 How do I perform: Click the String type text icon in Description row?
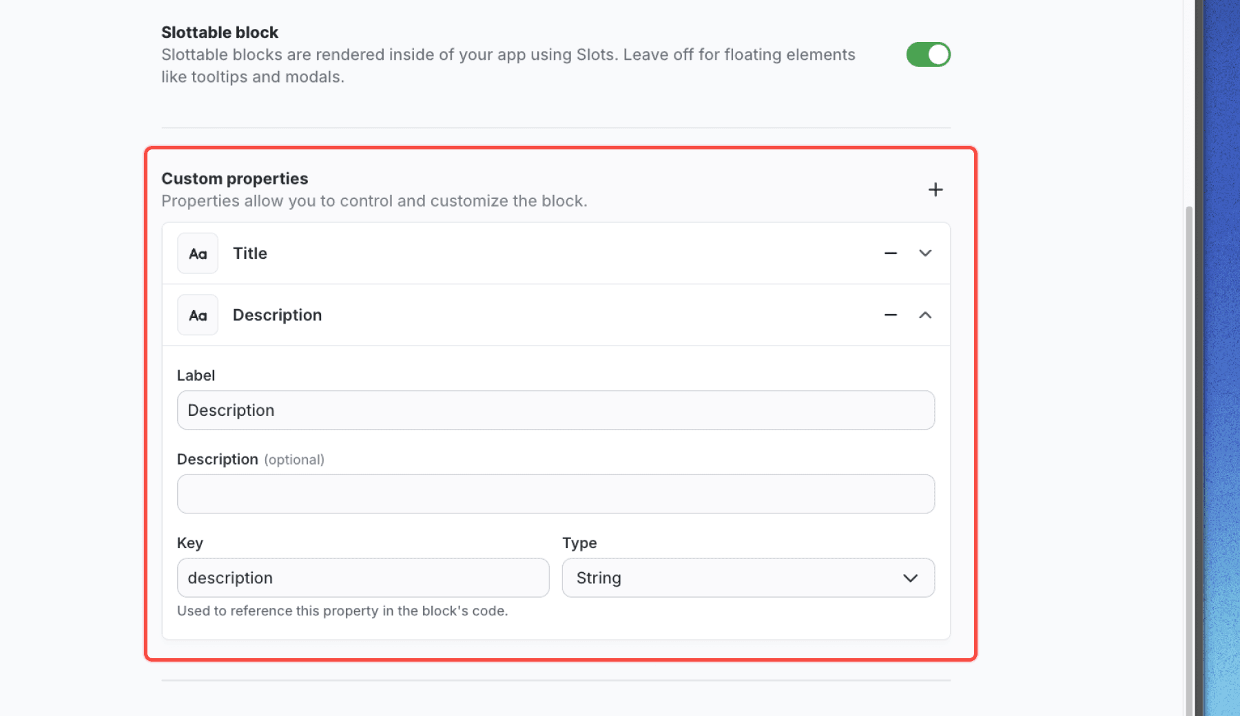tap(198, 315)
